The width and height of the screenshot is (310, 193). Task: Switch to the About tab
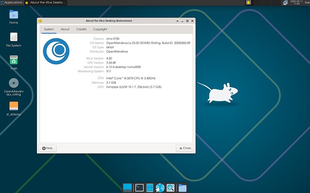coord(65,29)
